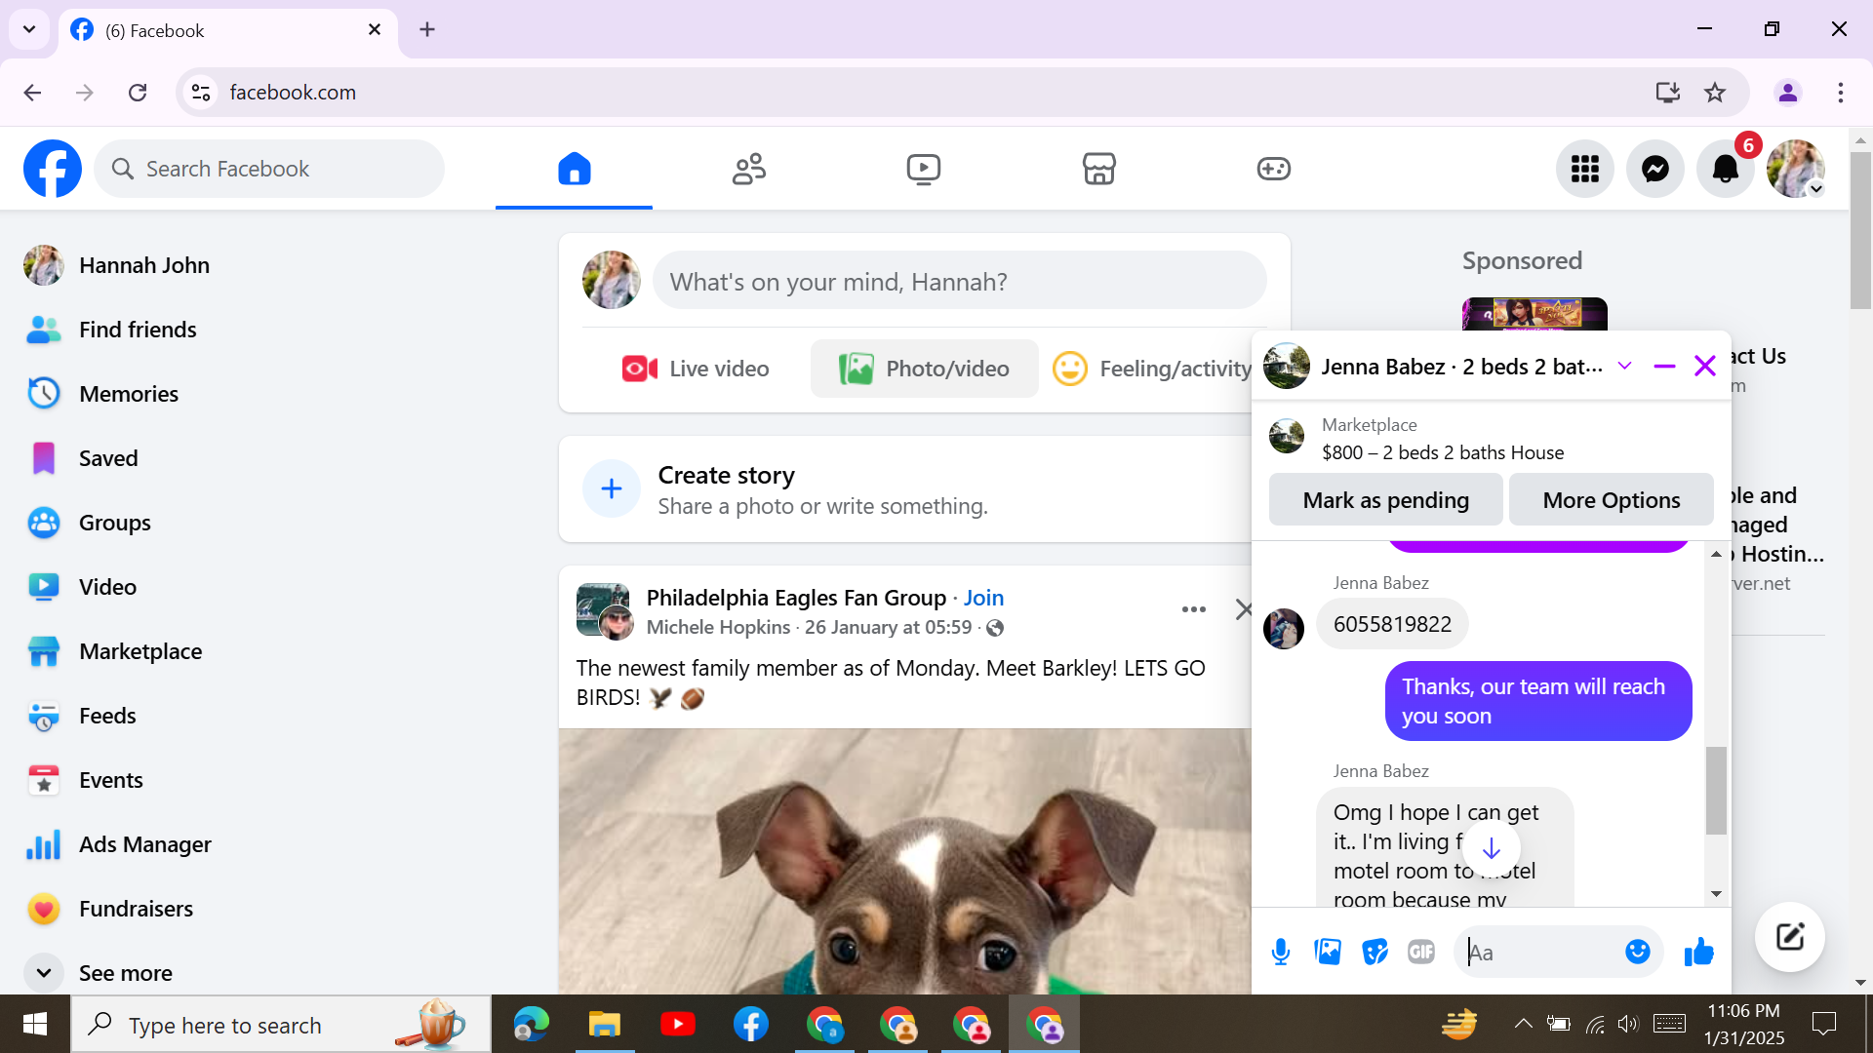Jump to latest message arrow
Screen dimensions: 1873x1053
(x=1491, y=849)
